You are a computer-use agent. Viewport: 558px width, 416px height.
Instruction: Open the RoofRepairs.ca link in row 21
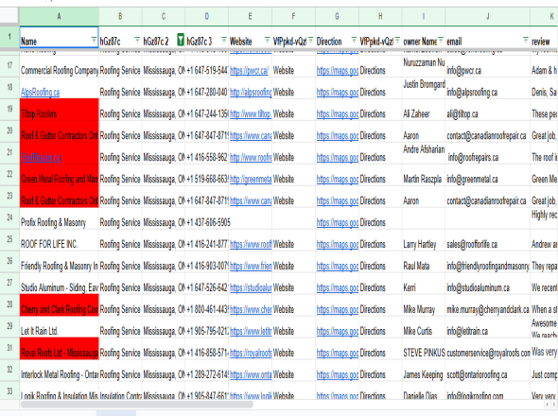pos(41,157)
